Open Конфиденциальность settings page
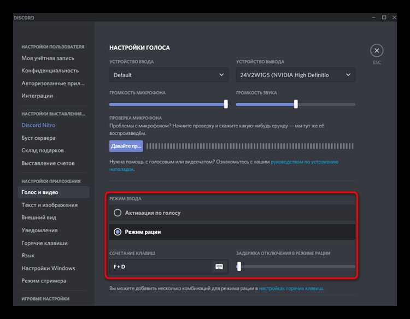The width and height of the screenshot is (410, 319). [x=50, y=70]
